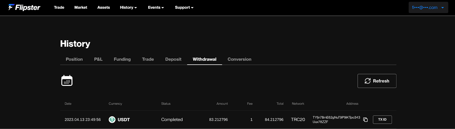Switch to the Funding tab
The width and height of the screenshot is (455, 129).
[122, 59]
